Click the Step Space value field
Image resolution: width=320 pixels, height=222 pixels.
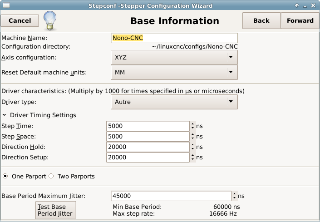pyautogui.click(x=148, y=137)
